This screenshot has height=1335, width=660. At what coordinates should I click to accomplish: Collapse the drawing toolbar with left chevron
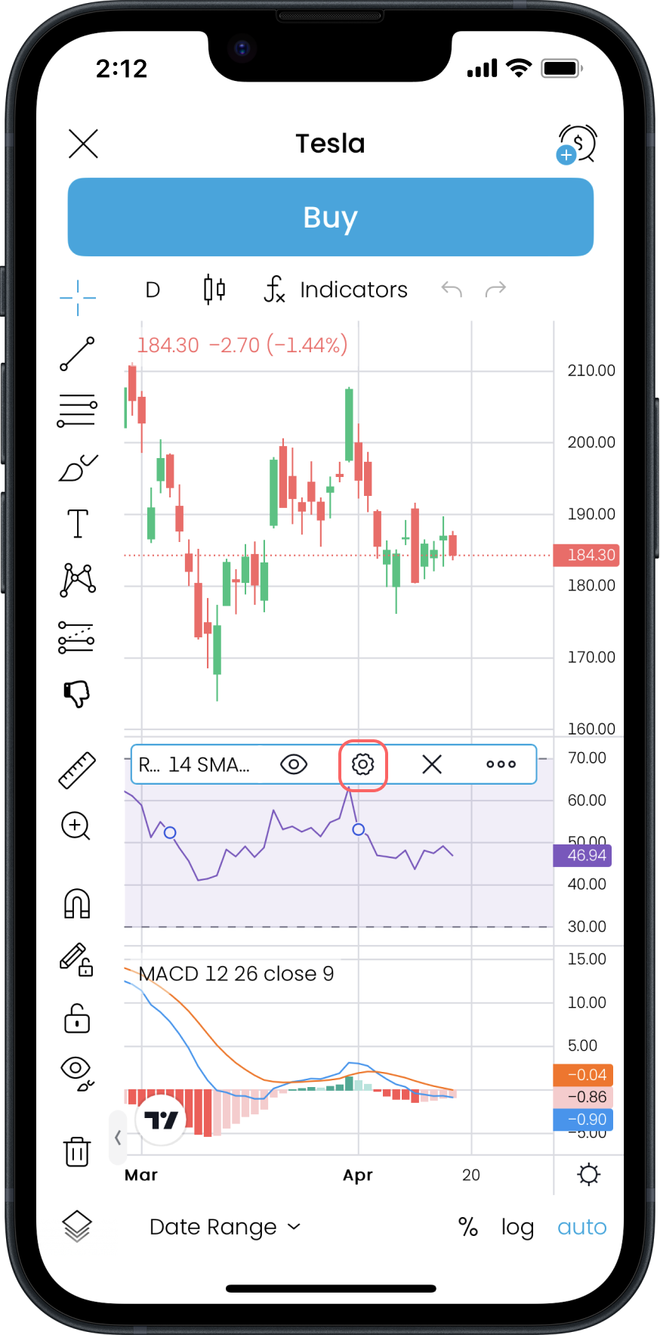[118, 1137]
